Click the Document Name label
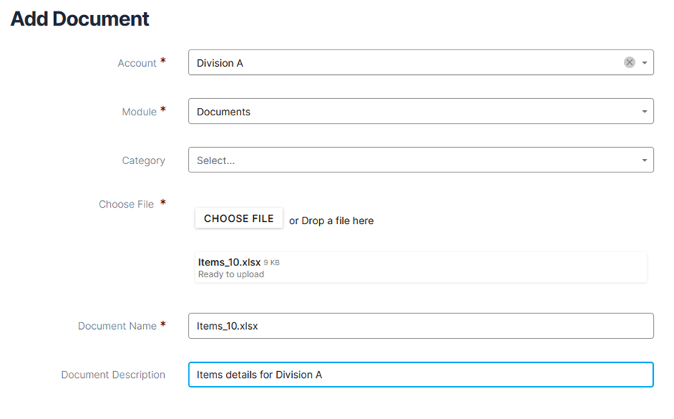Image resolution: width=674 pixels, height=419 pixels. tap(117, 326)
